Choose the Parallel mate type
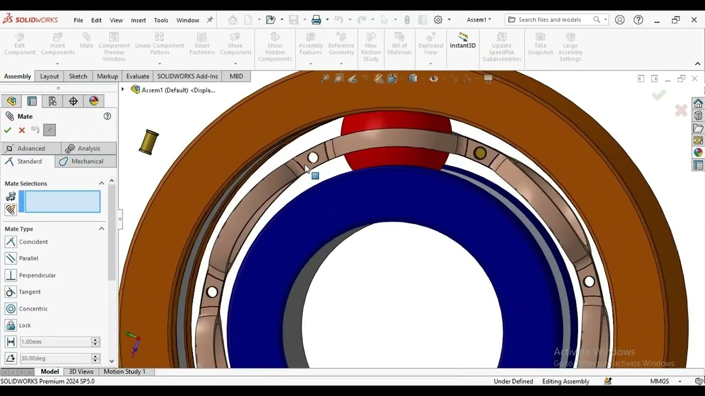 pyautogui.click(x=22, y=258)
